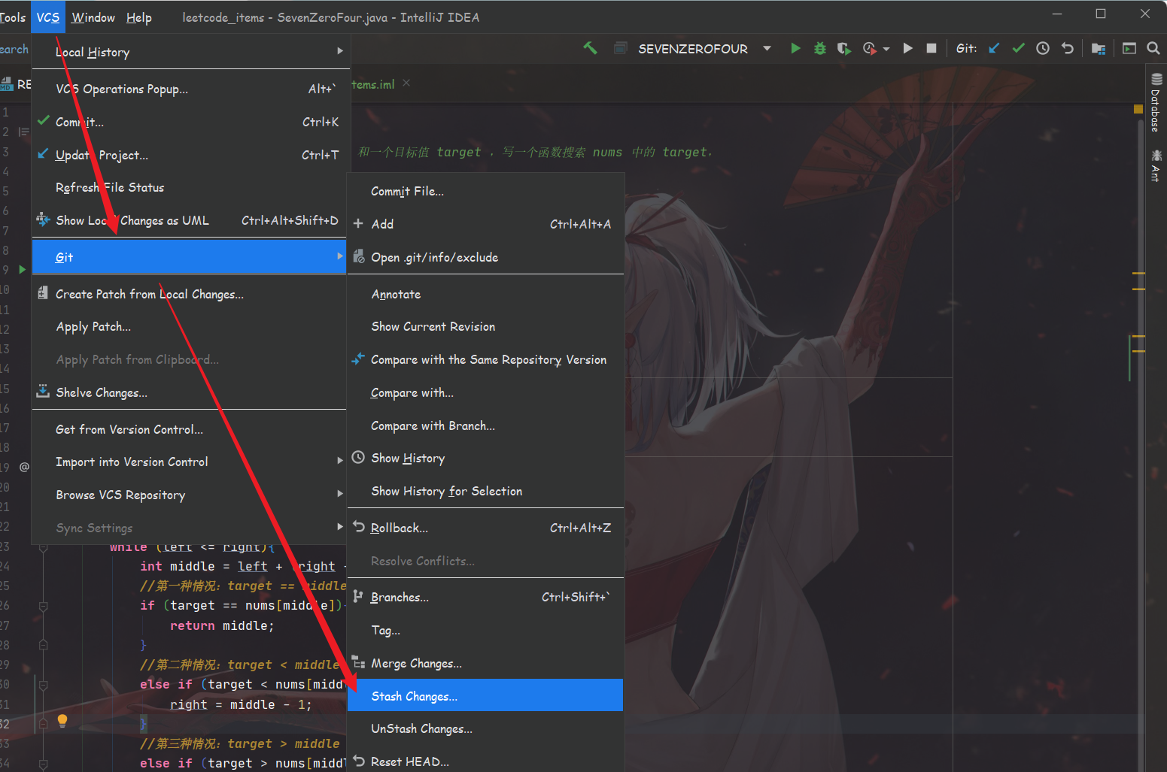The image size is (1167, 772).
Task: Close the .iml editor tab
Action: pyautogui.click(x=406, y=83)
